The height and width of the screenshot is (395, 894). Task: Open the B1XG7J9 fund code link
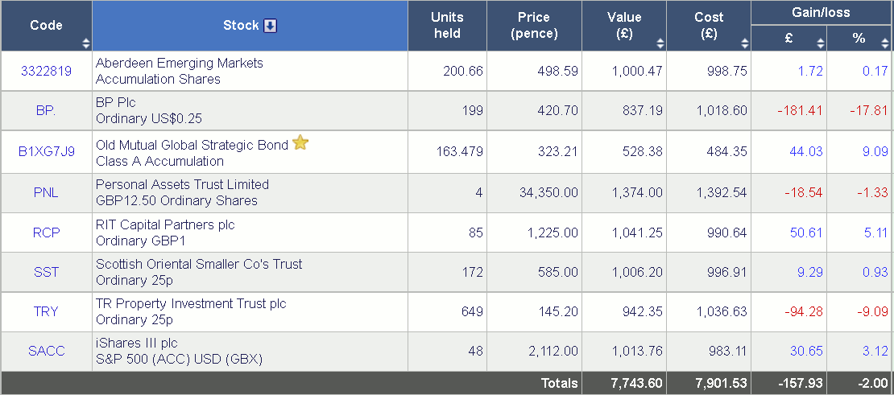[46, 152]
